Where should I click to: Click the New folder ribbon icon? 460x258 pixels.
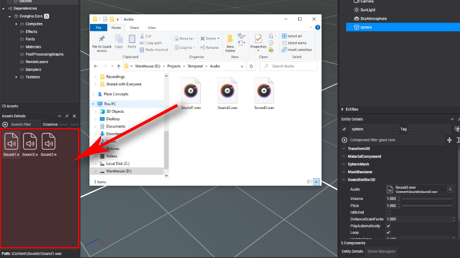pos(230,43)
